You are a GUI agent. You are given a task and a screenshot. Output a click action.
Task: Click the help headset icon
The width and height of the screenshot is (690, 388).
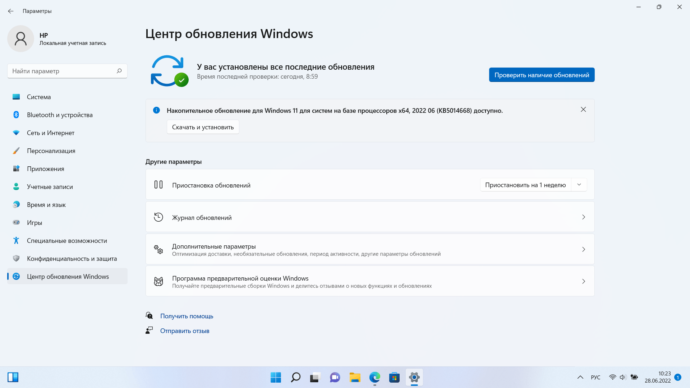click(149, 315)
